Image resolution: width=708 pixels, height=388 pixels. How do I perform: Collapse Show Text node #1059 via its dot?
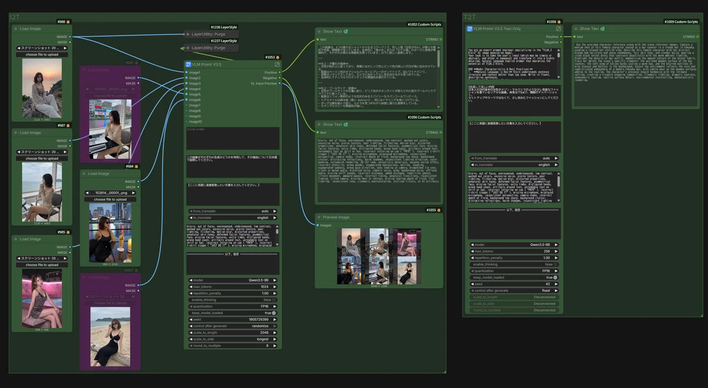click(x=576, y=28)
